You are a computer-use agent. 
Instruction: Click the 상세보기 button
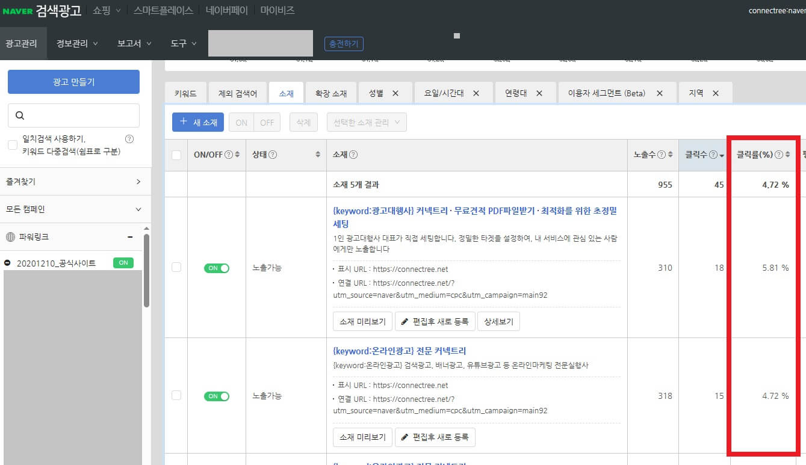[x=498, y=321]
